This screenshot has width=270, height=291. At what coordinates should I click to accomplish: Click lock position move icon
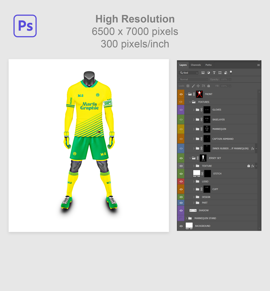(198, 86)
